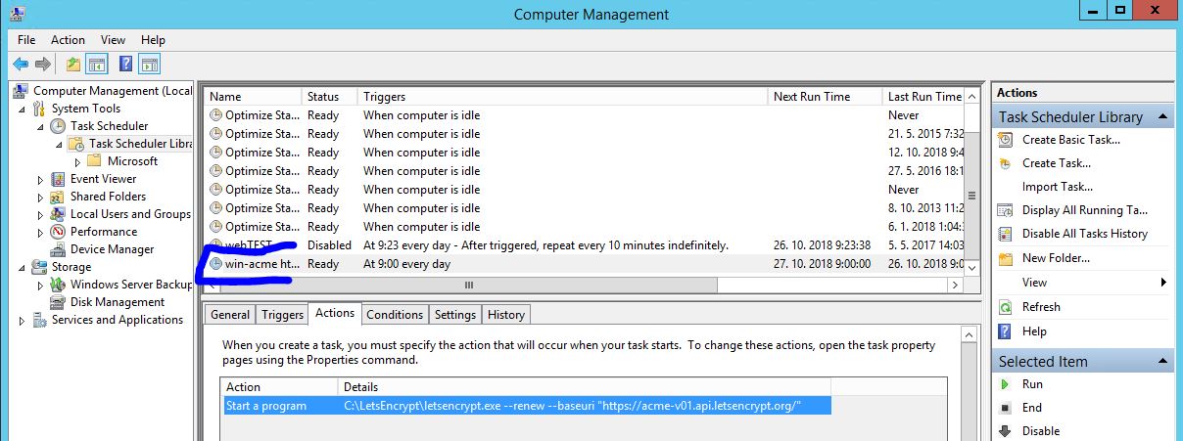Click Show/Hide Action Pane toolbar icon
The image size is (1183, 441).
(x=149, y=65)
